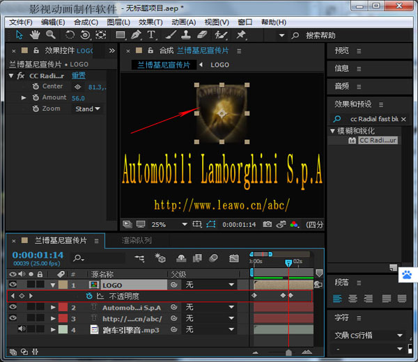Collapse the 模糊和锐化 effects category
The width and height of the screenshot is (418, 362).
332,131
